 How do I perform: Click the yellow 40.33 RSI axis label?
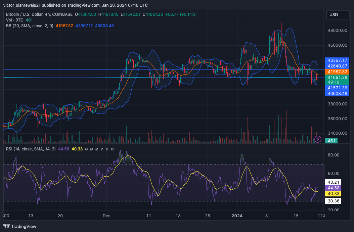pyautogui.click(x=333, y=194)
